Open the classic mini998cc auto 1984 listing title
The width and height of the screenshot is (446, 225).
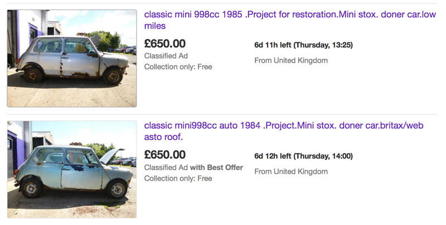click(x=284, y=131)
